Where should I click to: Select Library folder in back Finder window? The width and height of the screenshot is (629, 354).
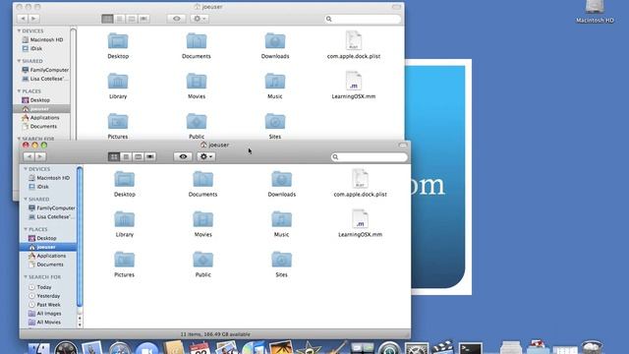[118, 82]
